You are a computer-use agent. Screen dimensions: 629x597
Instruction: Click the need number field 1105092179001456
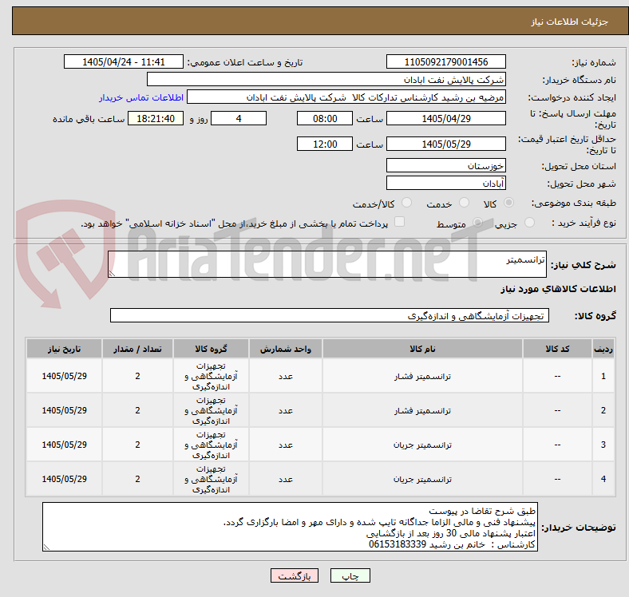(x=445, y=61)
